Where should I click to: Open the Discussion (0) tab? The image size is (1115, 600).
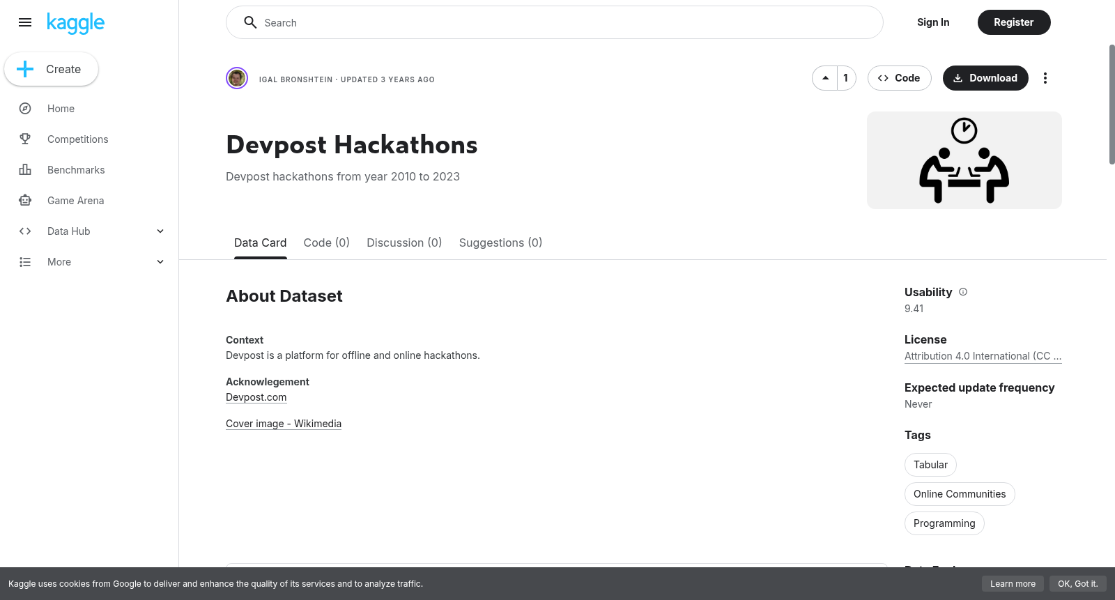[x=404, y=243]
